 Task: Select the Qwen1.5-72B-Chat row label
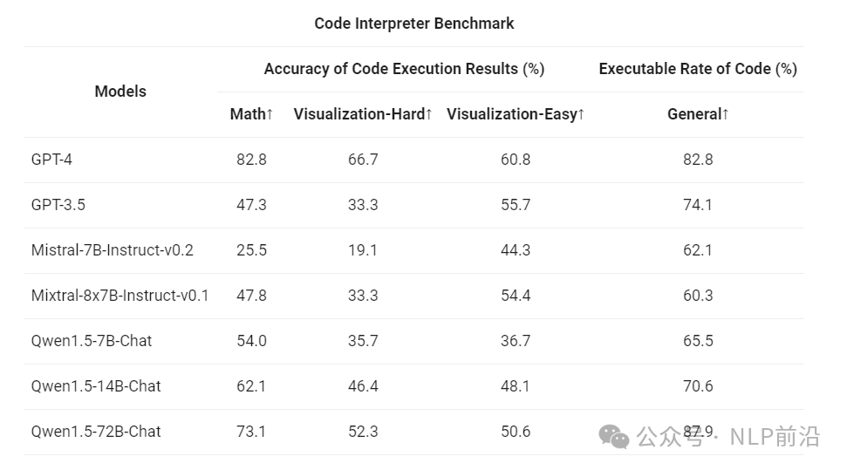[x=96, y=432]
